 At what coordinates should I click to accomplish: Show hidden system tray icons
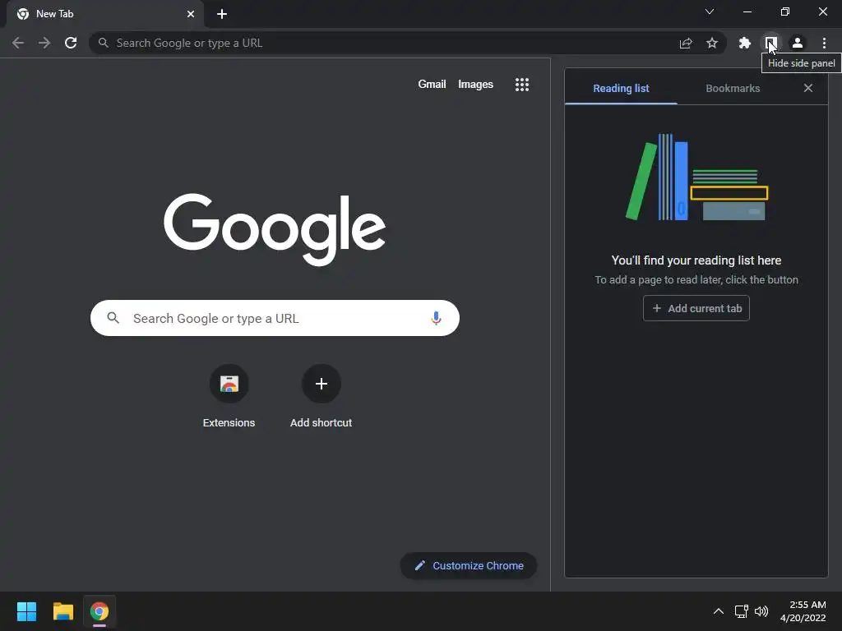(718, 611)
